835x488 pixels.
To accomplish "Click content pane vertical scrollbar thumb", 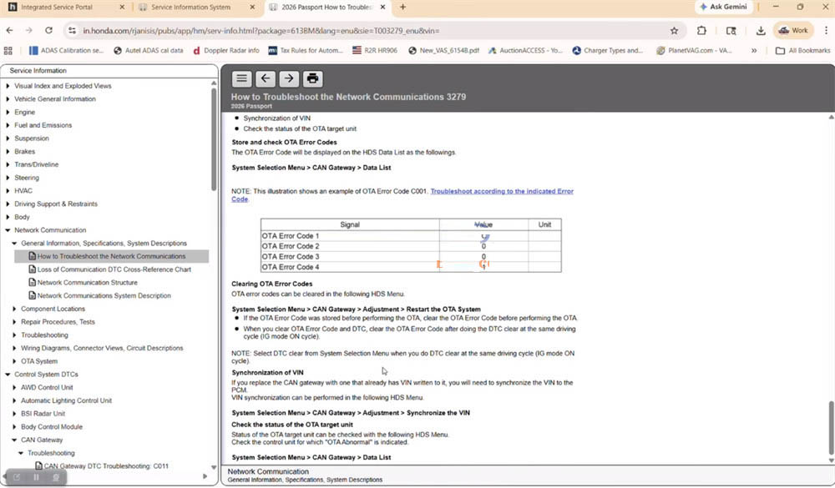I will tap(831, 427).
